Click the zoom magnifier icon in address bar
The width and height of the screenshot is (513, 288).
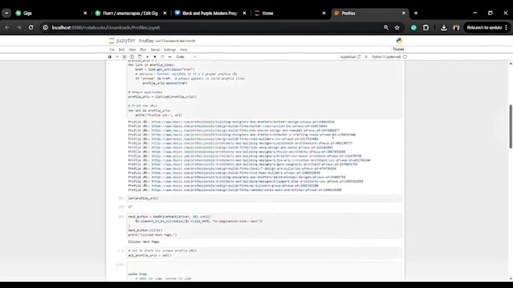[386, 28]
